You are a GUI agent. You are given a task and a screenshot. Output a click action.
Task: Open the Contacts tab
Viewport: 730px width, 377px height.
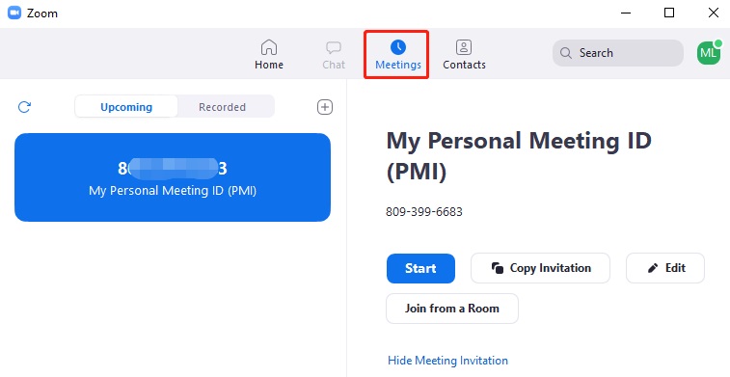coord(464,55)
